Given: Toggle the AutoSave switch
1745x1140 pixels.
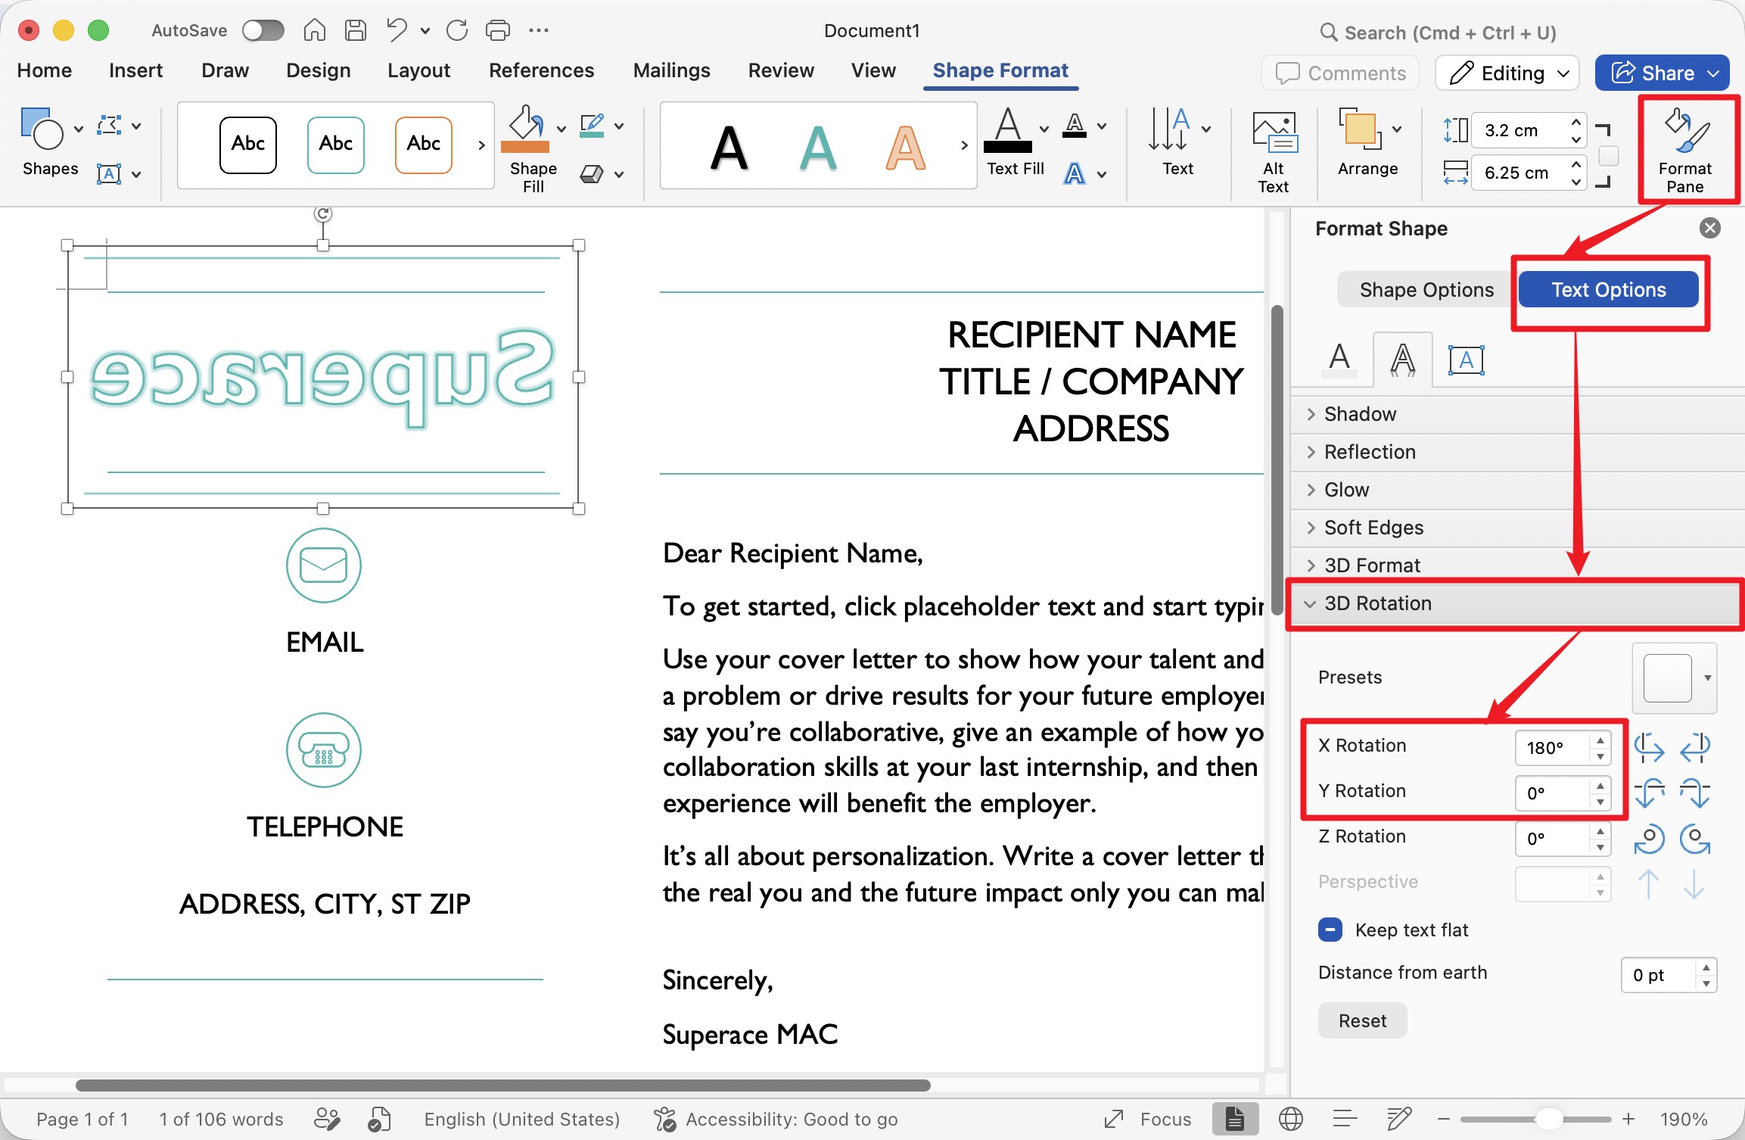Looking at the screenshot, I should click(x=263, y=30).
